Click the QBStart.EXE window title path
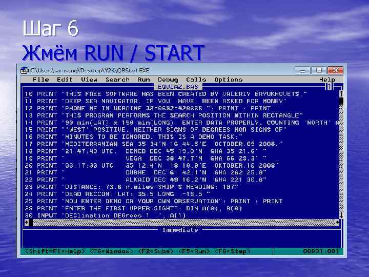Image resolution: width=369 pixels, height=277 pixels. (x=90, y=70)
